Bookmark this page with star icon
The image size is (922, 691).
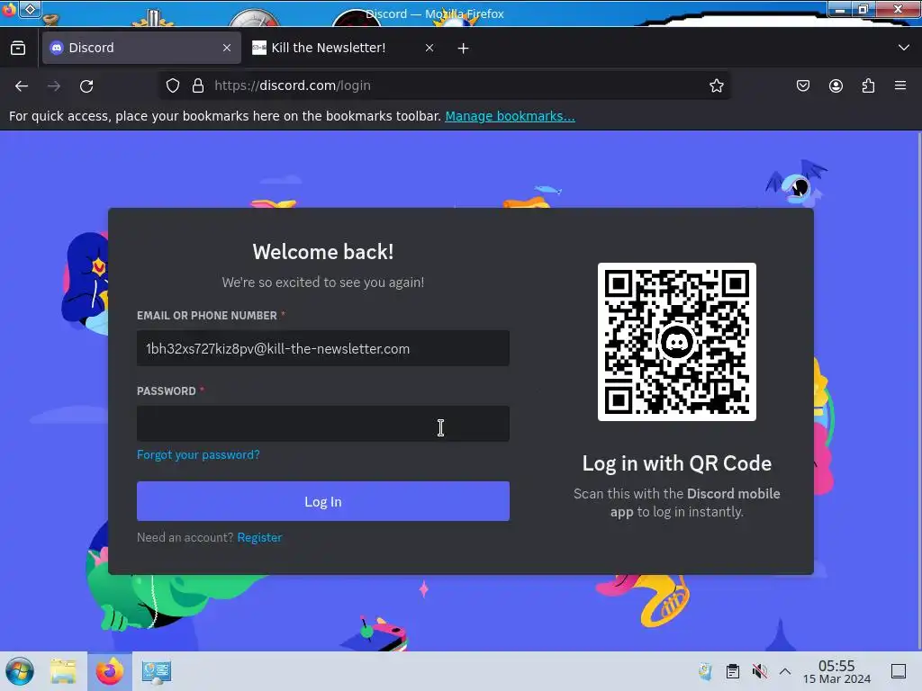click(716, 85)
